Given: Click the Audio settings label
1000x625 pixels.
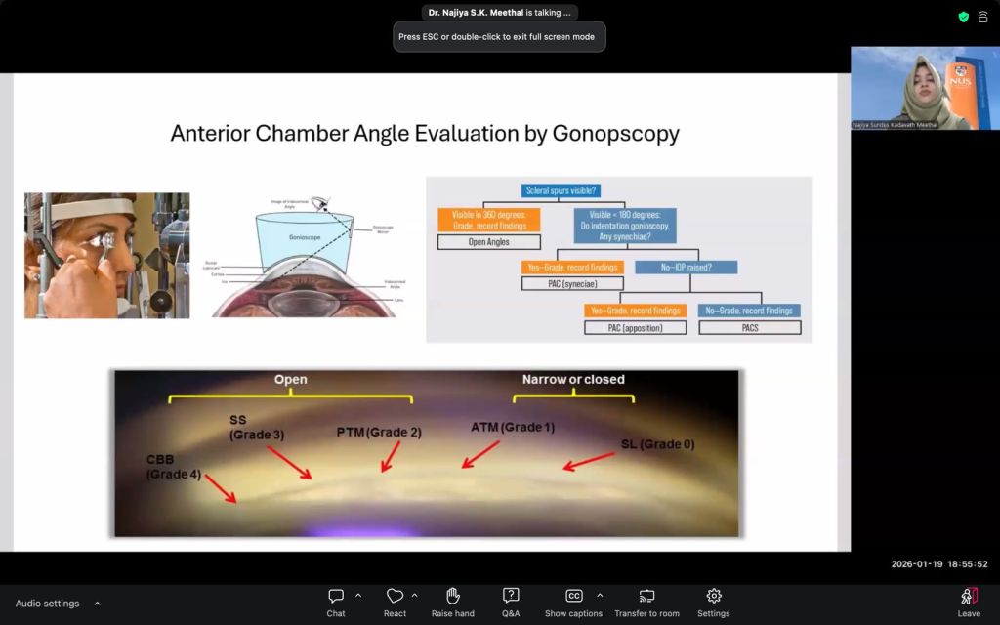Looking at the screenshot, I should (x=47, y=604).
